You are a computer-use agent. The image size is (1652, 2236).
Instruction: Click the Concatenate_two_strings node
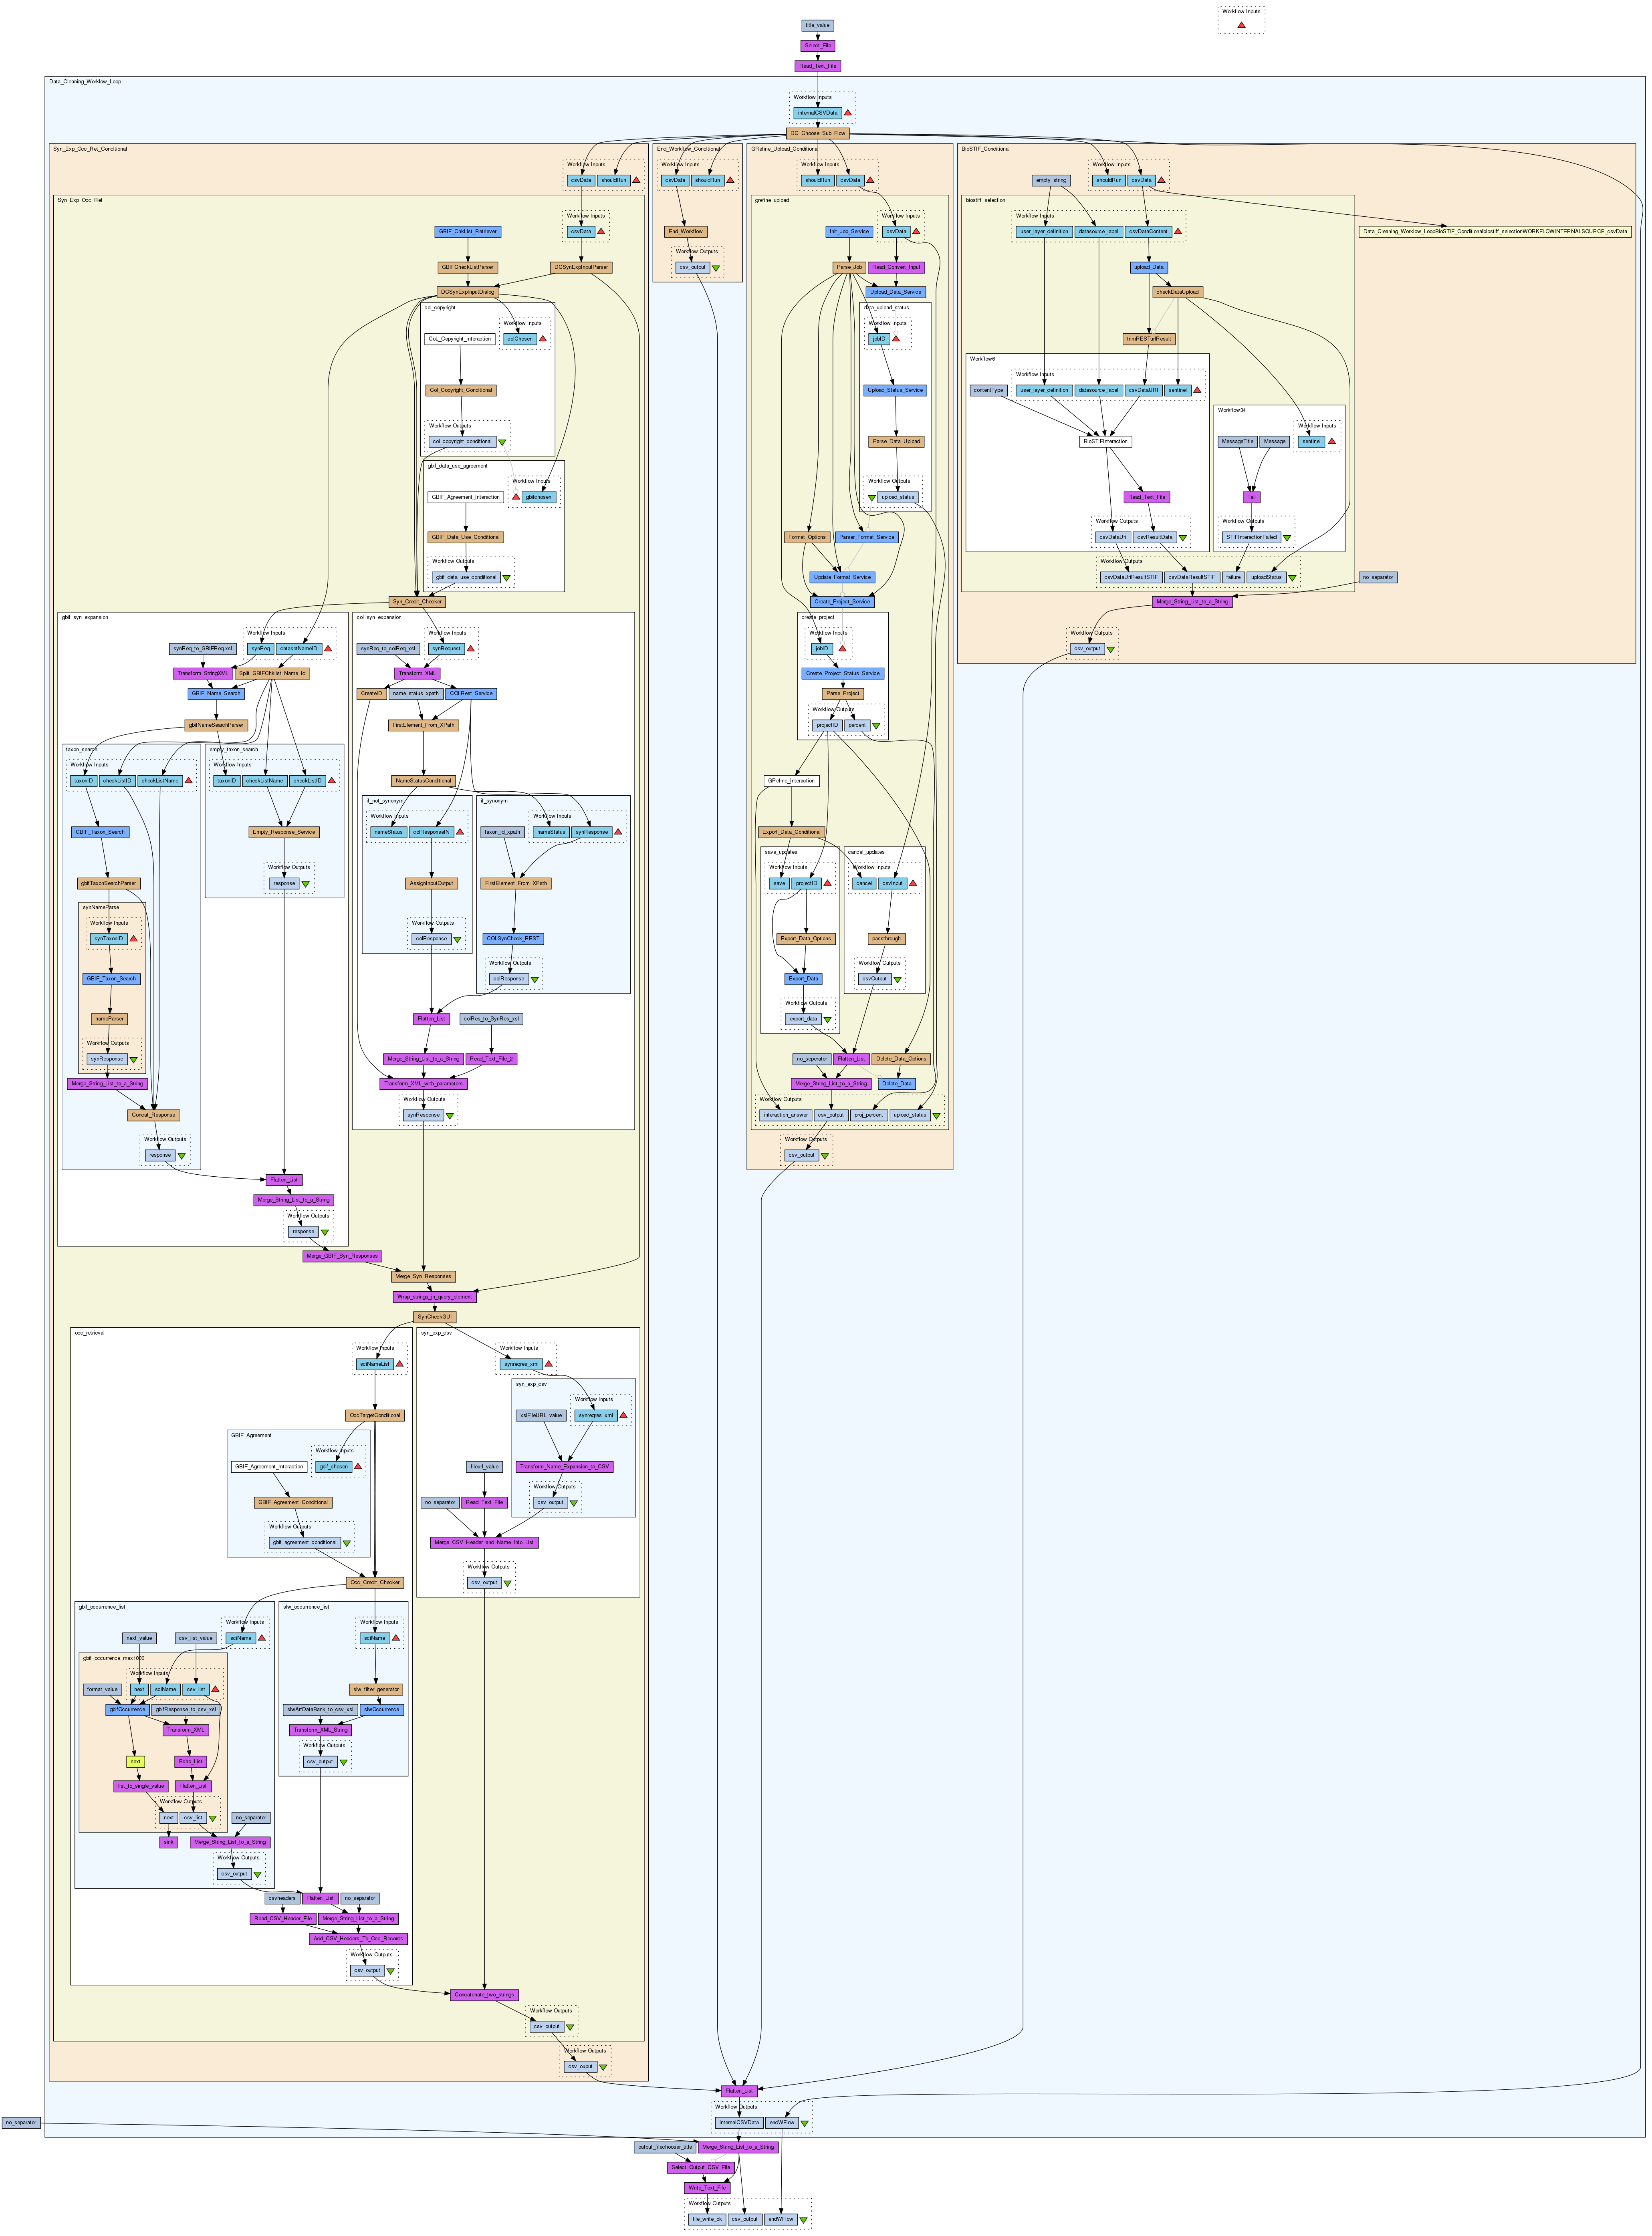pyautogui.click(x=484, y=1994)
